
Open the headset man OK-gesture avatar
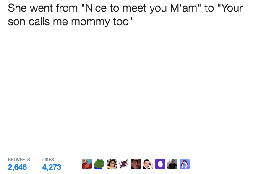pyautogui.click(x=148, y=164)
